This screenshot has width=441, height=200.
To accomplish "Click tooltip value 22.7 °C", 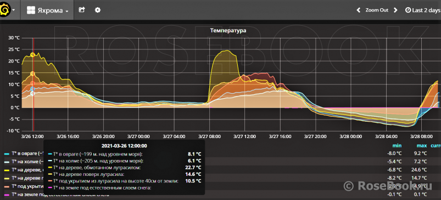I will pos(193,168).
